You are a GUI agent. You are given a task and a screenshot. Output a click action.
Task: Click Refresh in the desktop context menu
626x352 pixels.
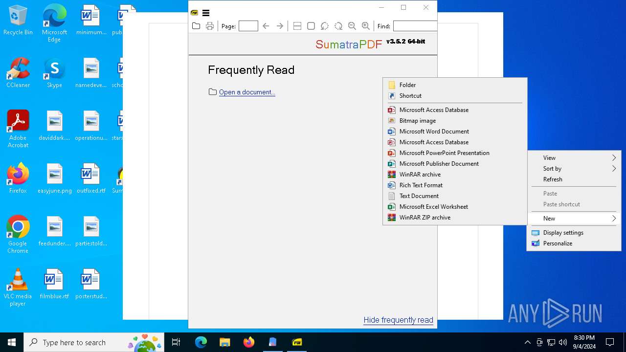[x=574, y=179]
